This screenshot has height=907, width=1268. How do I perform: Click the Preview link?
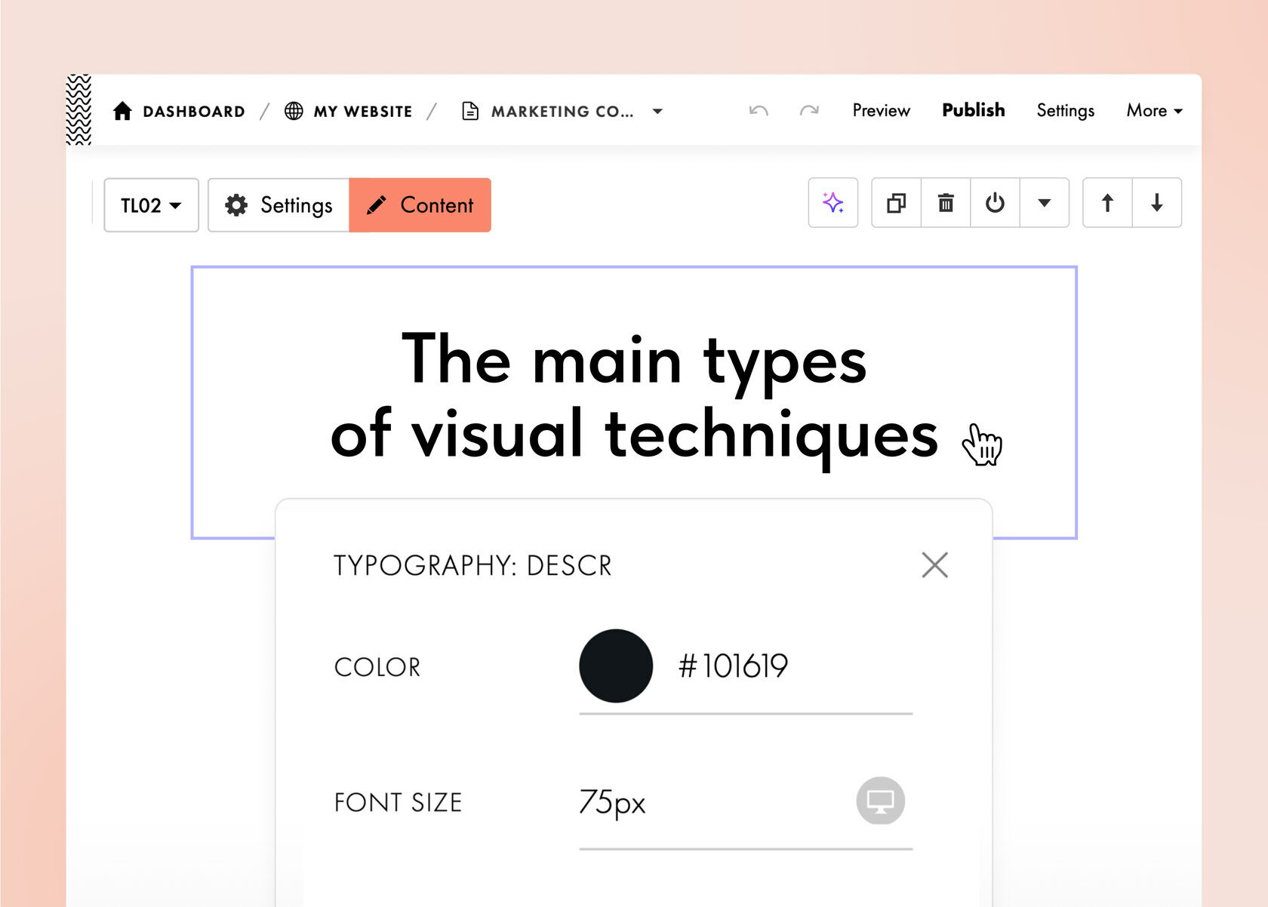(x=881, y=111)
